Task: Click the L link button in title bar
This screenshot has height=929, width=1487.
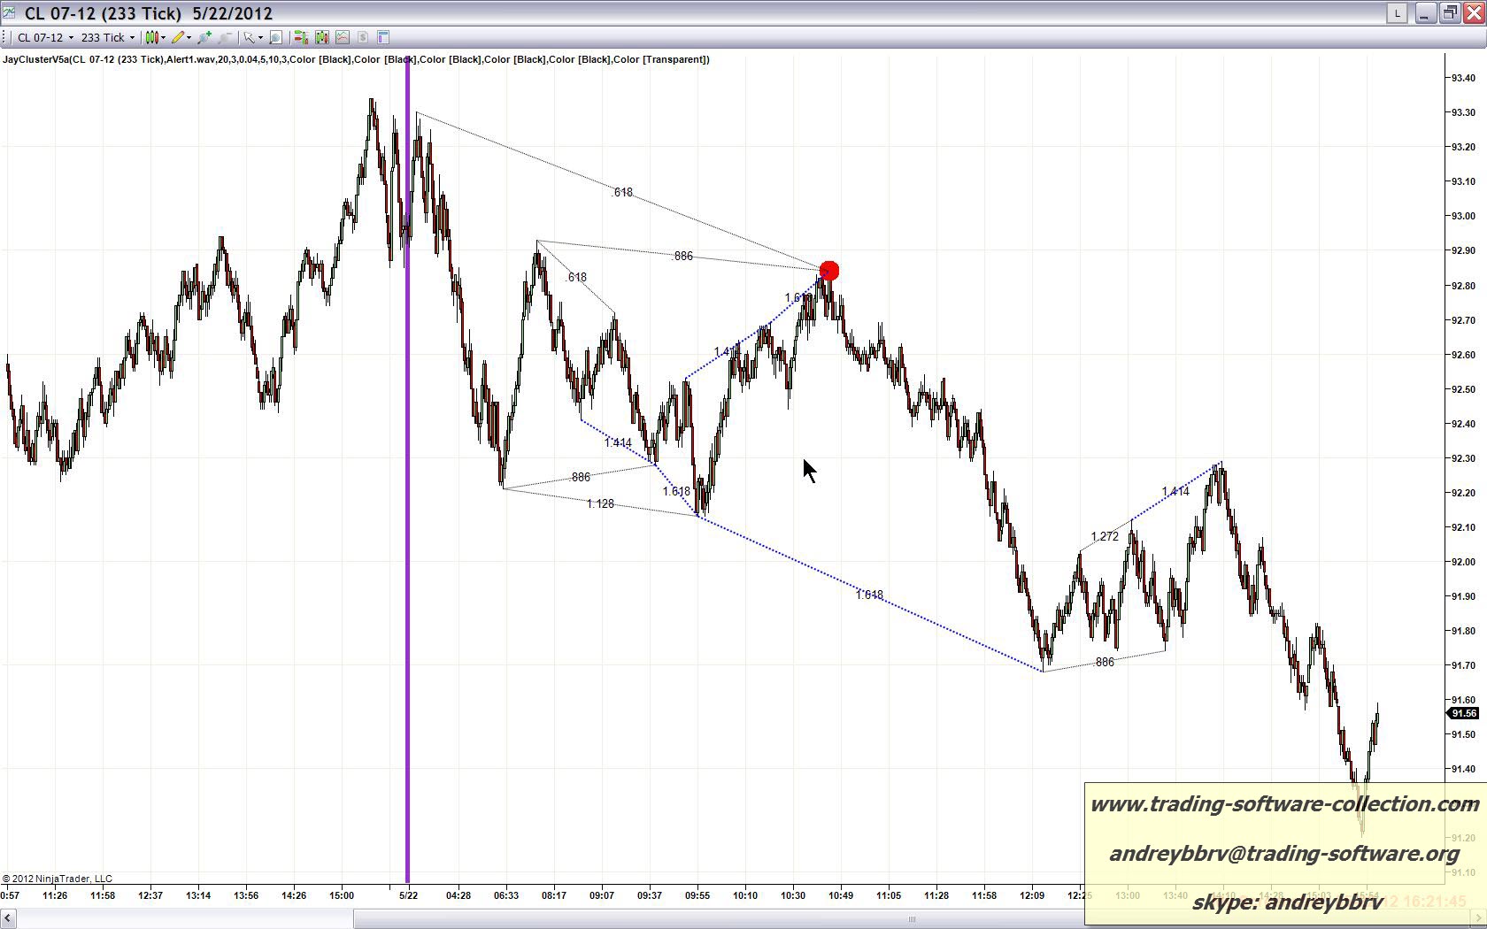Action: [1397, 13]
